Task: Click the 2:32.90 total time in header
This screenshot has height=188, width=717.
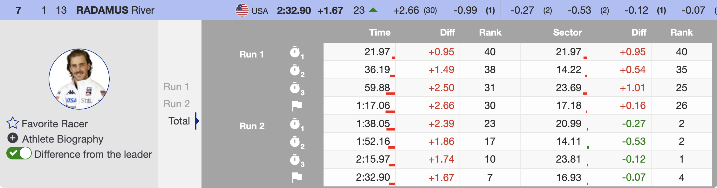Action: tap(294, 10)
